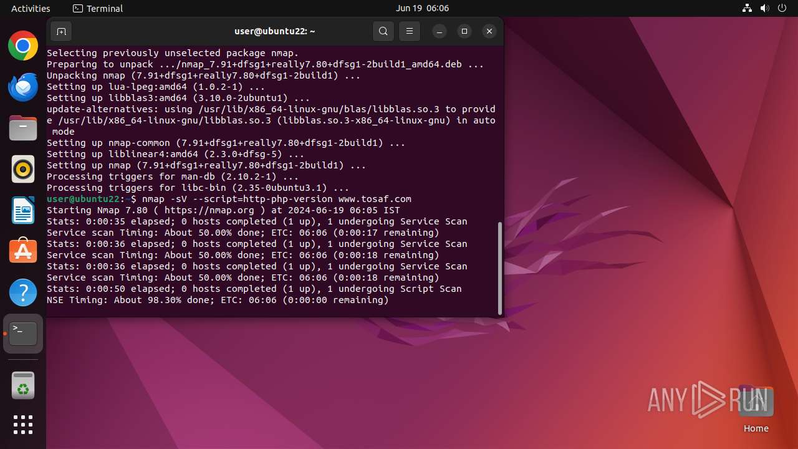
Task: Click the 'undergoing Script Scan' stats line
Action: point(254,289)
